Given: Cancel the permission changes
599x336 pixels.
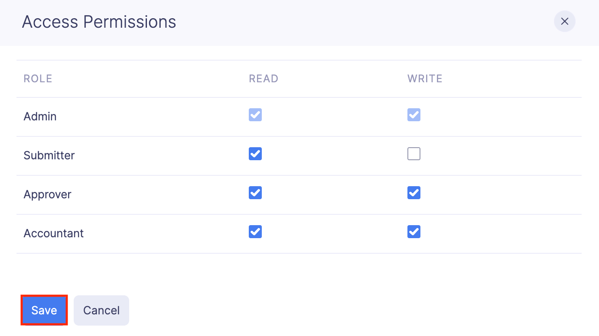Looking at the screenshot, I should pos(101,310).
